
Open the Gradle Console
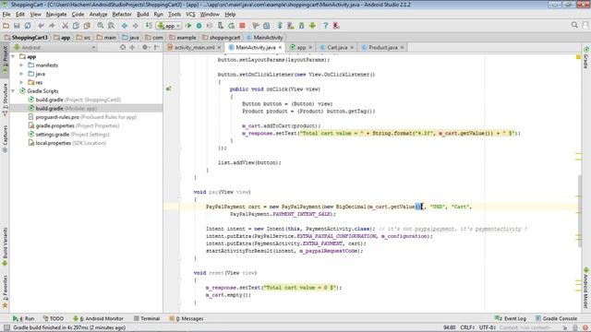point(556,318)
